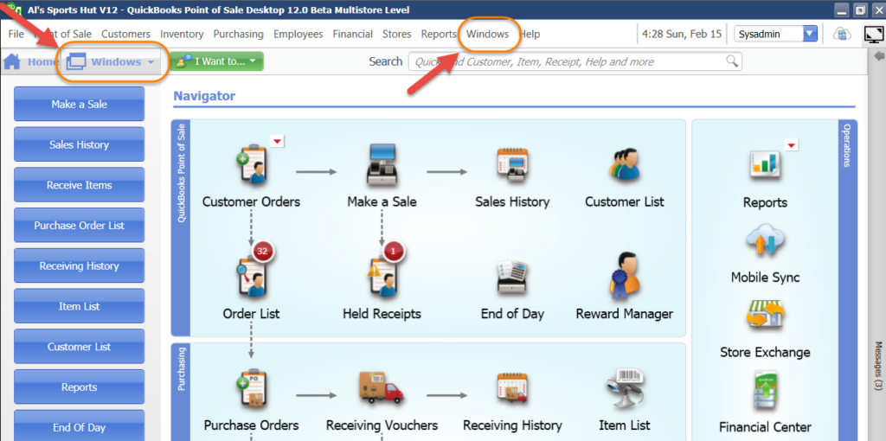Open the Windows menu in menu bar

[x=488, y=34]
